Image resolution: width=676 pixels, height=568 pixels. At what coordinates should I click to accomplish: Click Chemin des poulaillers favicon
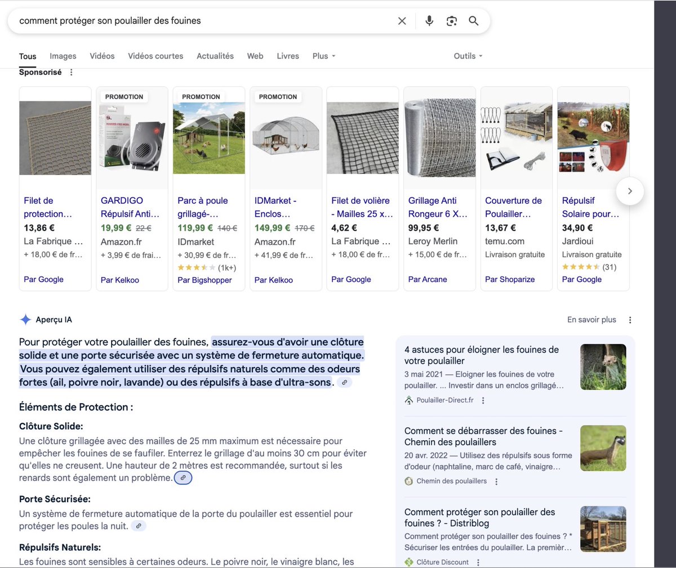(409, 481)
